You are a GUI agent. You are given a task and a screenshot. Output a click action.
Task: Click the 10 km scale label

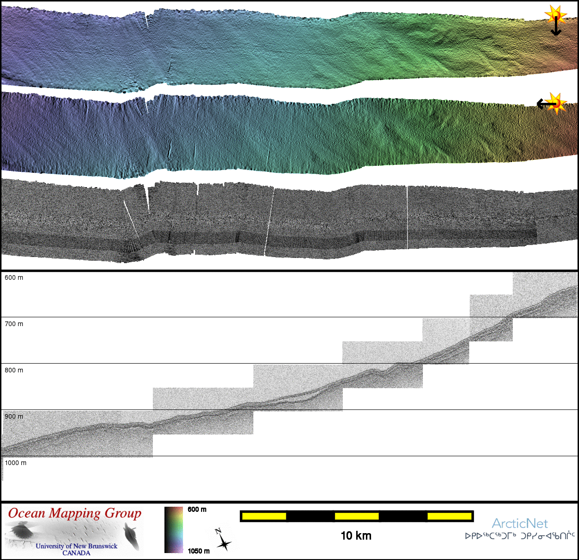pos(356,536)
